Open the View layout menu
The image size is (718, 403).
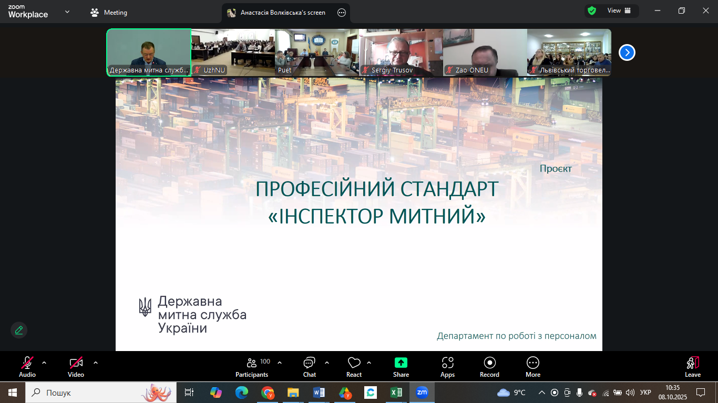coord(619,11)
